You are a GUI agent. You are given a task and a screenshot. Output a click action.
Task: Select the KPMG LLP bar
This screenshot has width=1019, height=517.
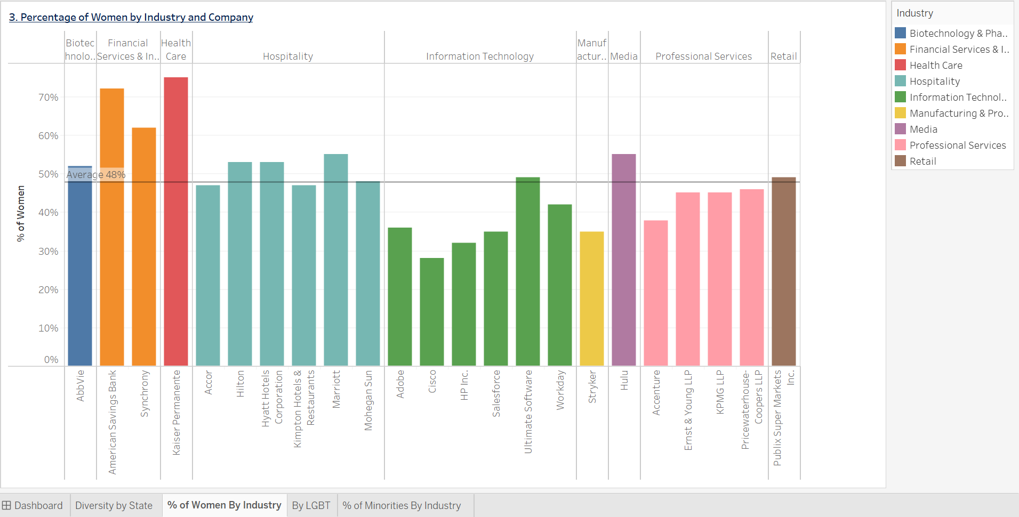(720, 279)
